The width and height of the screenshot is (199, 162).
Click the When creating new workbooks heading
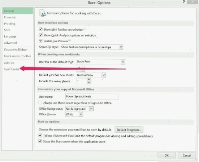[x=59, y=54]
